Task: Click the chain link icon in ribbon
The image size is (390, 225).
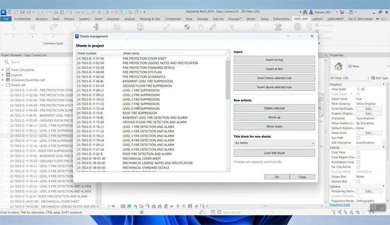Action: point(255,27)
